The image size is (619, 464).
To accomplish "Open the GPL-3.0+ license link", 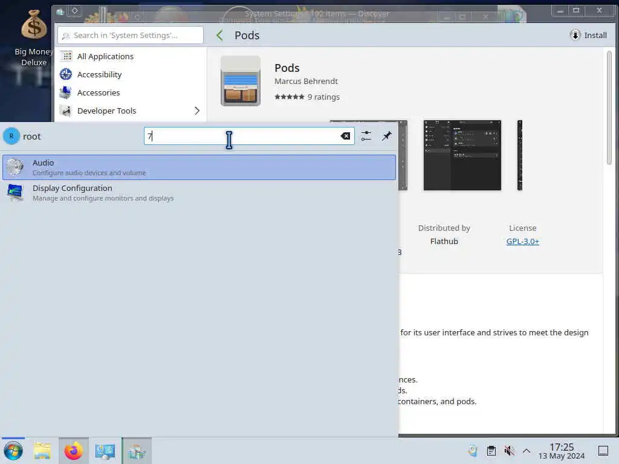I will (x=523, y=241).
